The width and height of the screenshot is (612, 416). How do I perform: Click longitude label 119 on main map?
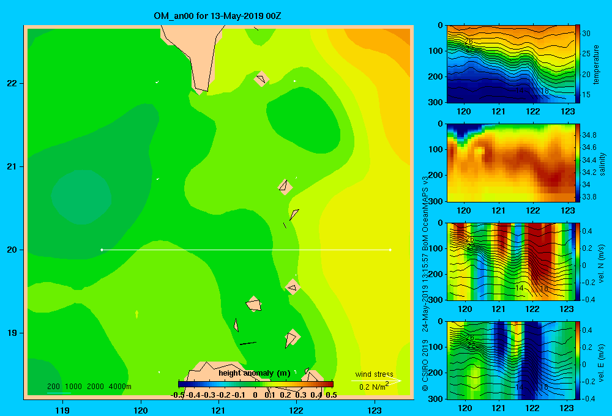pyautogui.click(x=63, y=410)
